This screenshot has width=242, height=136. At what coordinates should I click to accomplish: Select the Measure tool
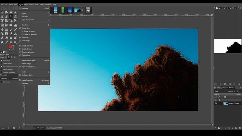point(11,42)
